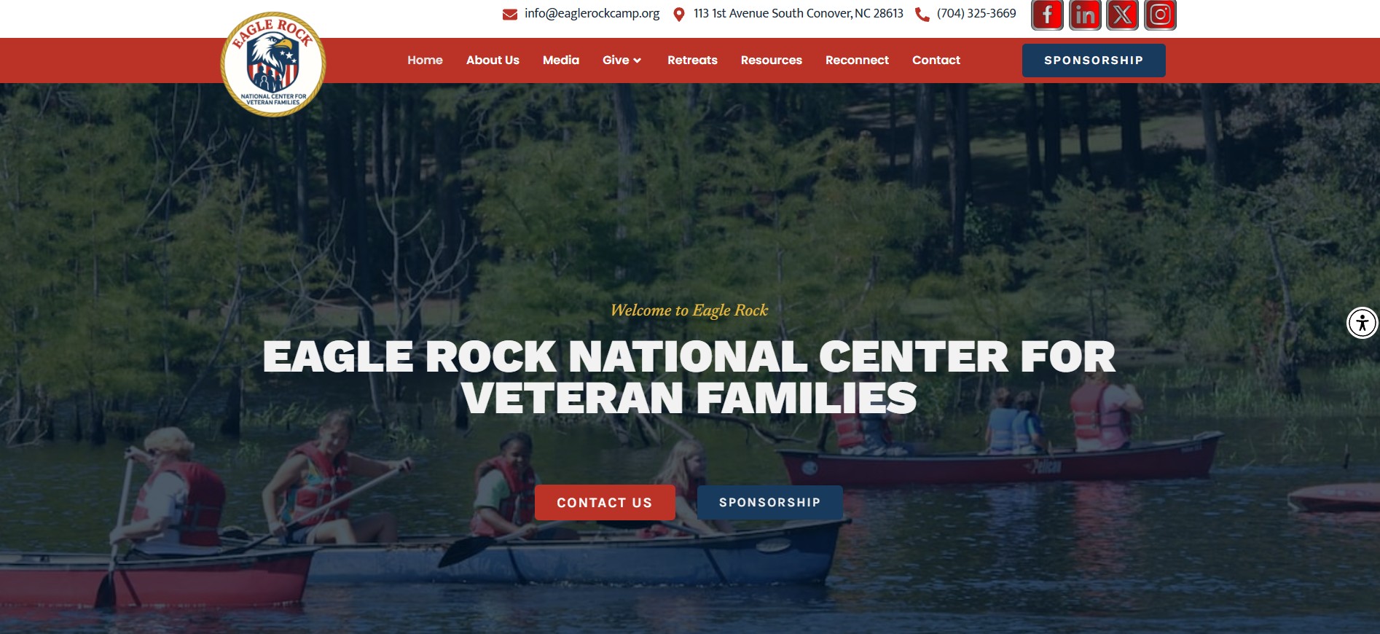Click the Eagle Rock logo

pos(273,64)
